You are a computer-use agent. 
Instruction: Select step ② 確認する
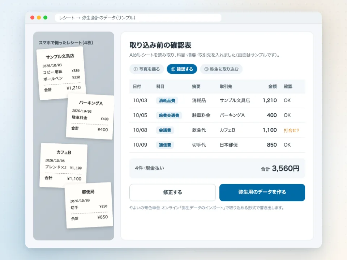(x=182, y=69)
